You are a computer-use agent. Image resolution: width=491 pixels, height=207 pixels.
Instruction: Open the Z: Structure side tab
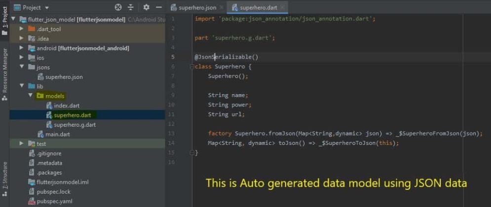pos(5,179)
